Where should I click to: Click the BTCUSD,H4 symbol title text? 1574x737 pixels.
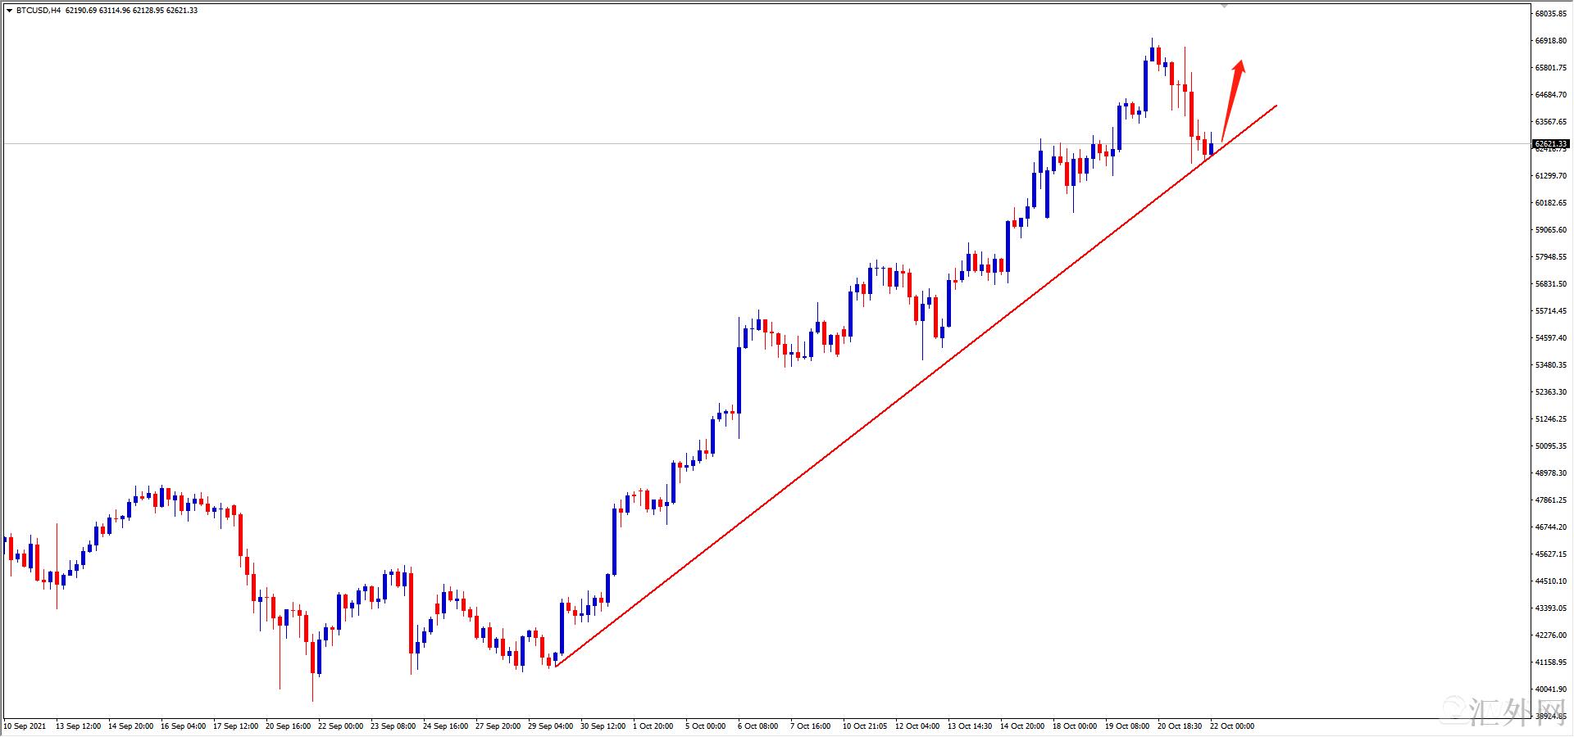38,11
